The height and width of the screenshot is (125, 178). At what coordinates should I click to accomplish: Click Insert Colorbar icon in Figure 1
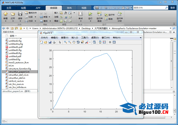click(100, 42)
